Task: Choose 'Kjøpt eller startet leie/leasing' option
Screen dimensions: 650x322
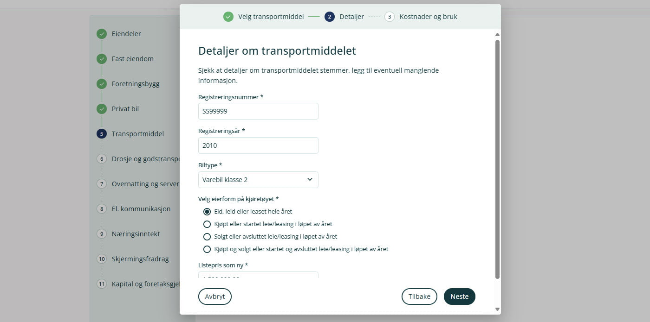Action: pos(207,224)
